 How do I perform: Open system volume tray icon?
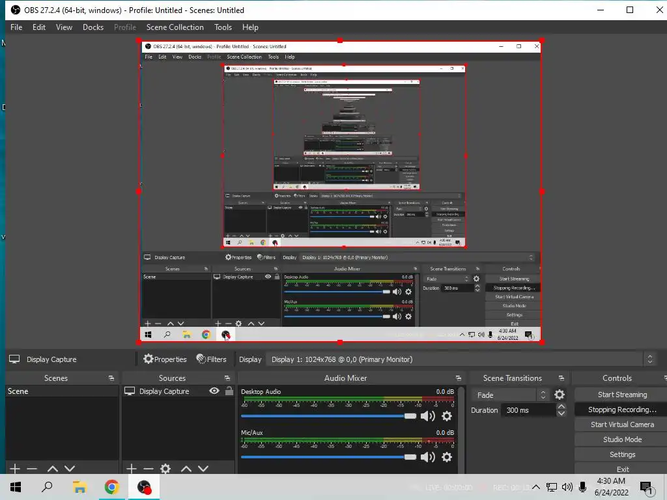point(567,487)
